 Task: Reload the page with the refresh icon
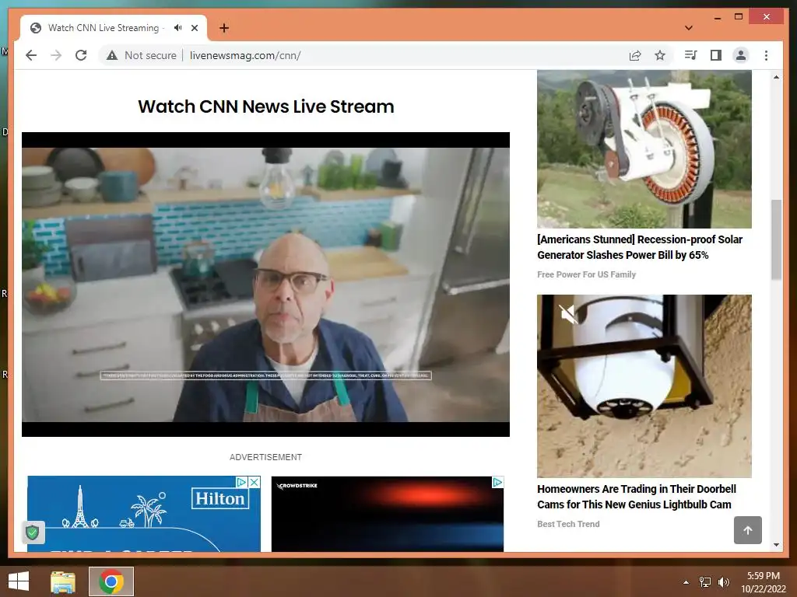pyautogui.click(x=81, y=55)
